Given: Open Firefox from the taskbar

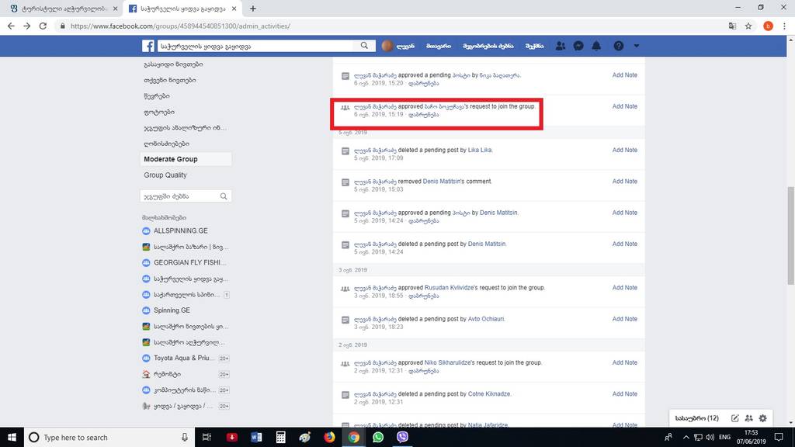Looking at the screenshot, I should [x=329, y=438].
